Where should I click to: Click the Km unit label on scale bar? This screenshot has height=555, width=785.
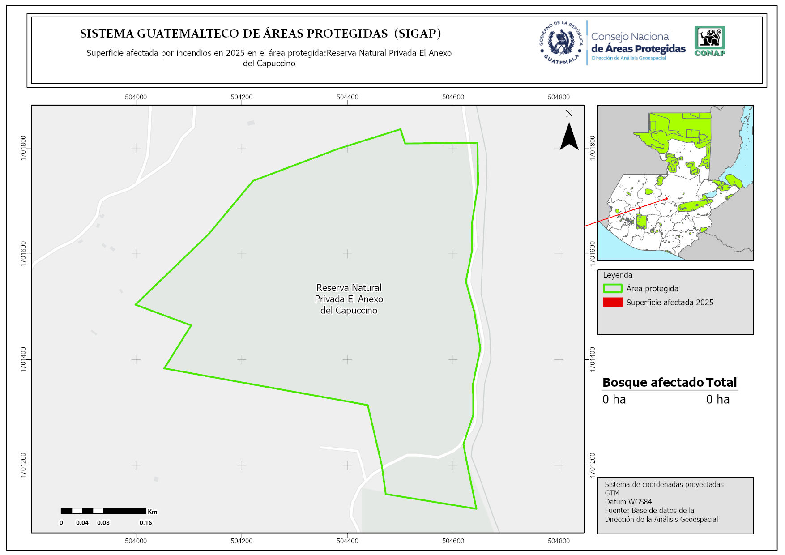tap(153, 512)
